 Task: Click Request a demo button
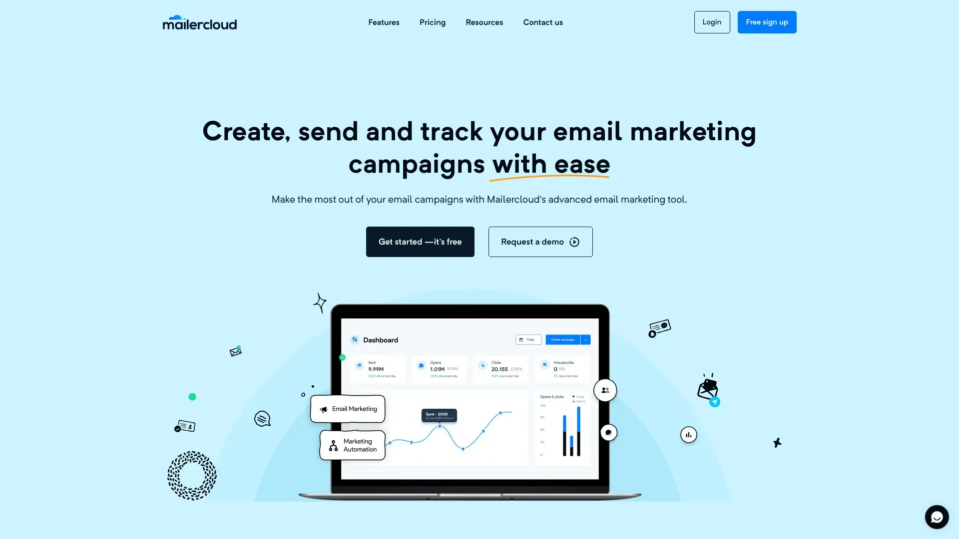pyautogui.click(x=540, y=242)
